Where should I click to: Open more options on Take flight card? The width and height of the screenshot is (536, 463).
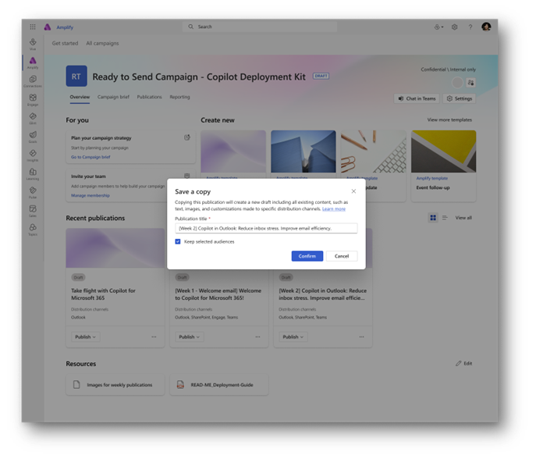pos(154,337)
